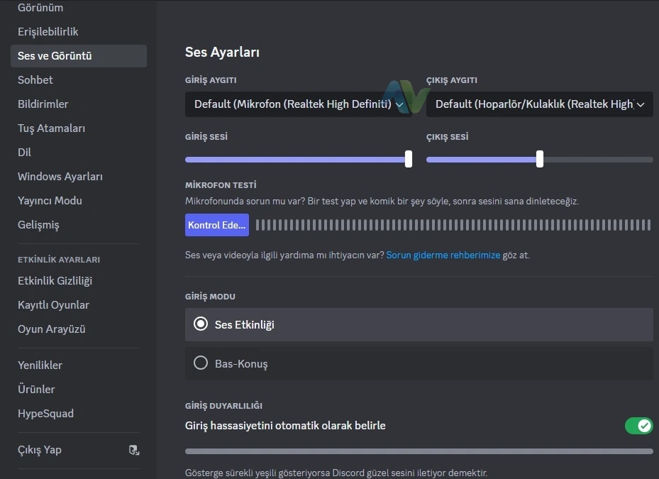Image resolution: width=659 pixels, height=479 pixels.
Task: Open Yenilikler page
Action: 40,365
